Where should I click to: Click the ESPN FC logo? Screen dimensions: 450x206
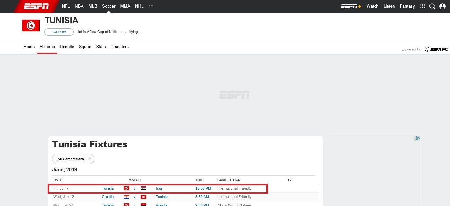pyautogui.click(x=436, y=49)
